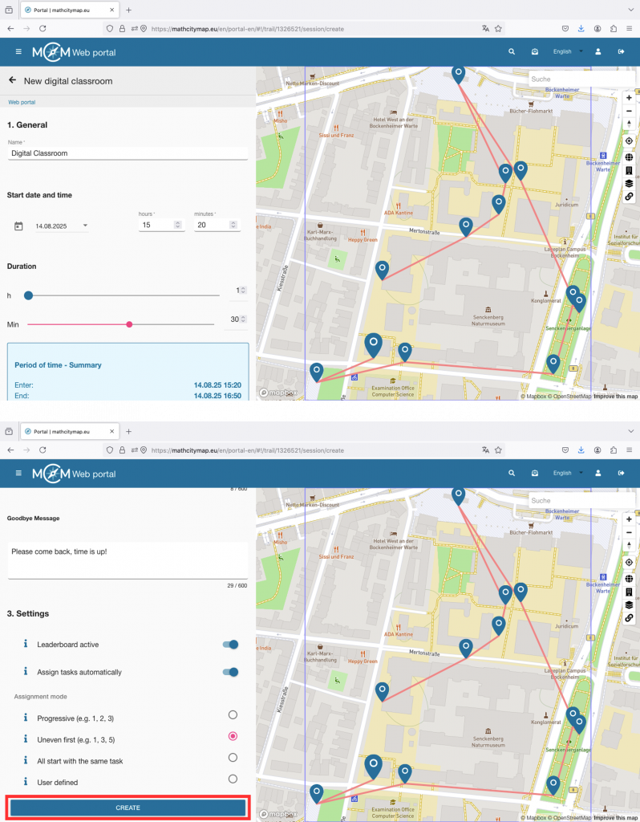This screenshot has height=822, width=640.
Task: Select All start with the same task option
Action: [x=233, y=757]
